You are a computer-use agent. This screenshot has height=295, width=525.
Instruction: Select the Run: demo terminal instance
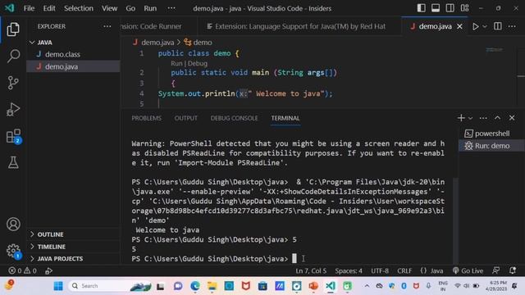(x=491, y=146)
